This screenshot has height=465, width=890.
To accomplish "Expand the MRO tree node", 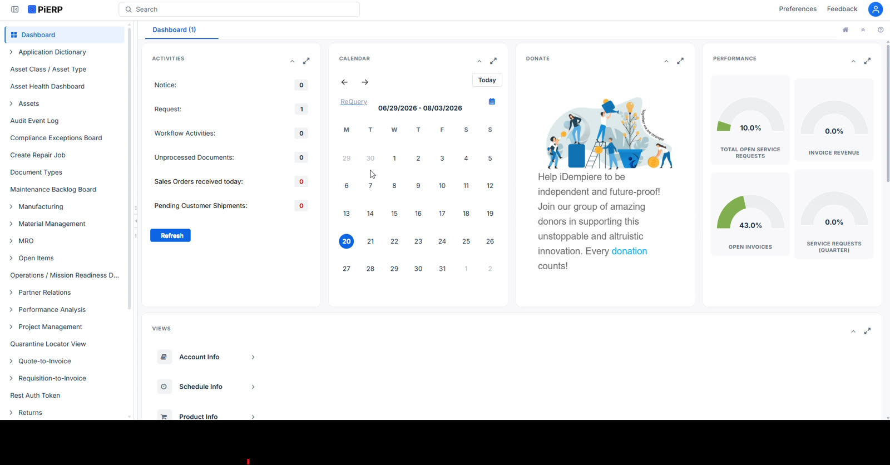I will tap(11, 241).
